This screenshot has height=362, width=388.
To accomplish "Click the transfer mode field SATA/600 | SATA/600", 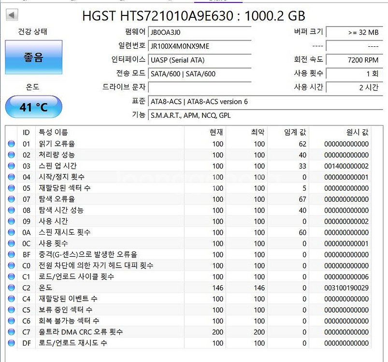I will pos(200,74).
